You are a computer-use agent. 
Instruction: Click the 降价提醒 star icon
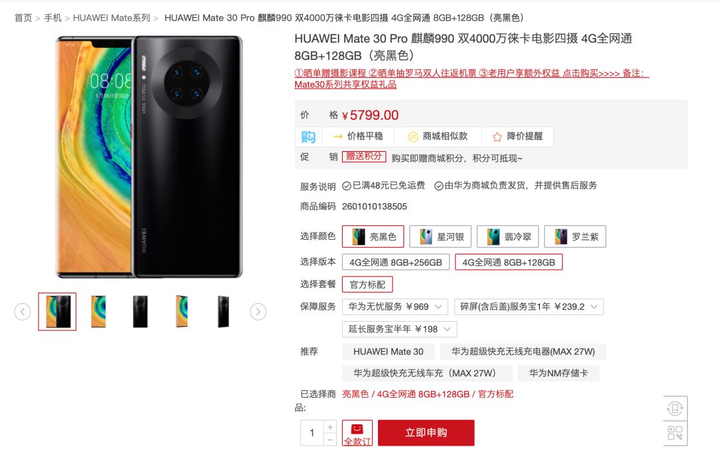coord(497,137)
